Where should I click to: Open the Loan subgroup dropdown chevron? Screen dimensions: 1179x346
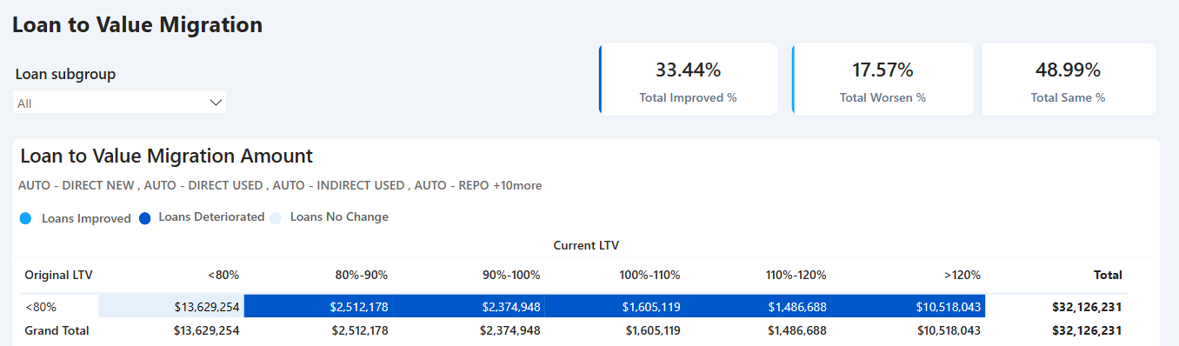(x=216, y=103)
